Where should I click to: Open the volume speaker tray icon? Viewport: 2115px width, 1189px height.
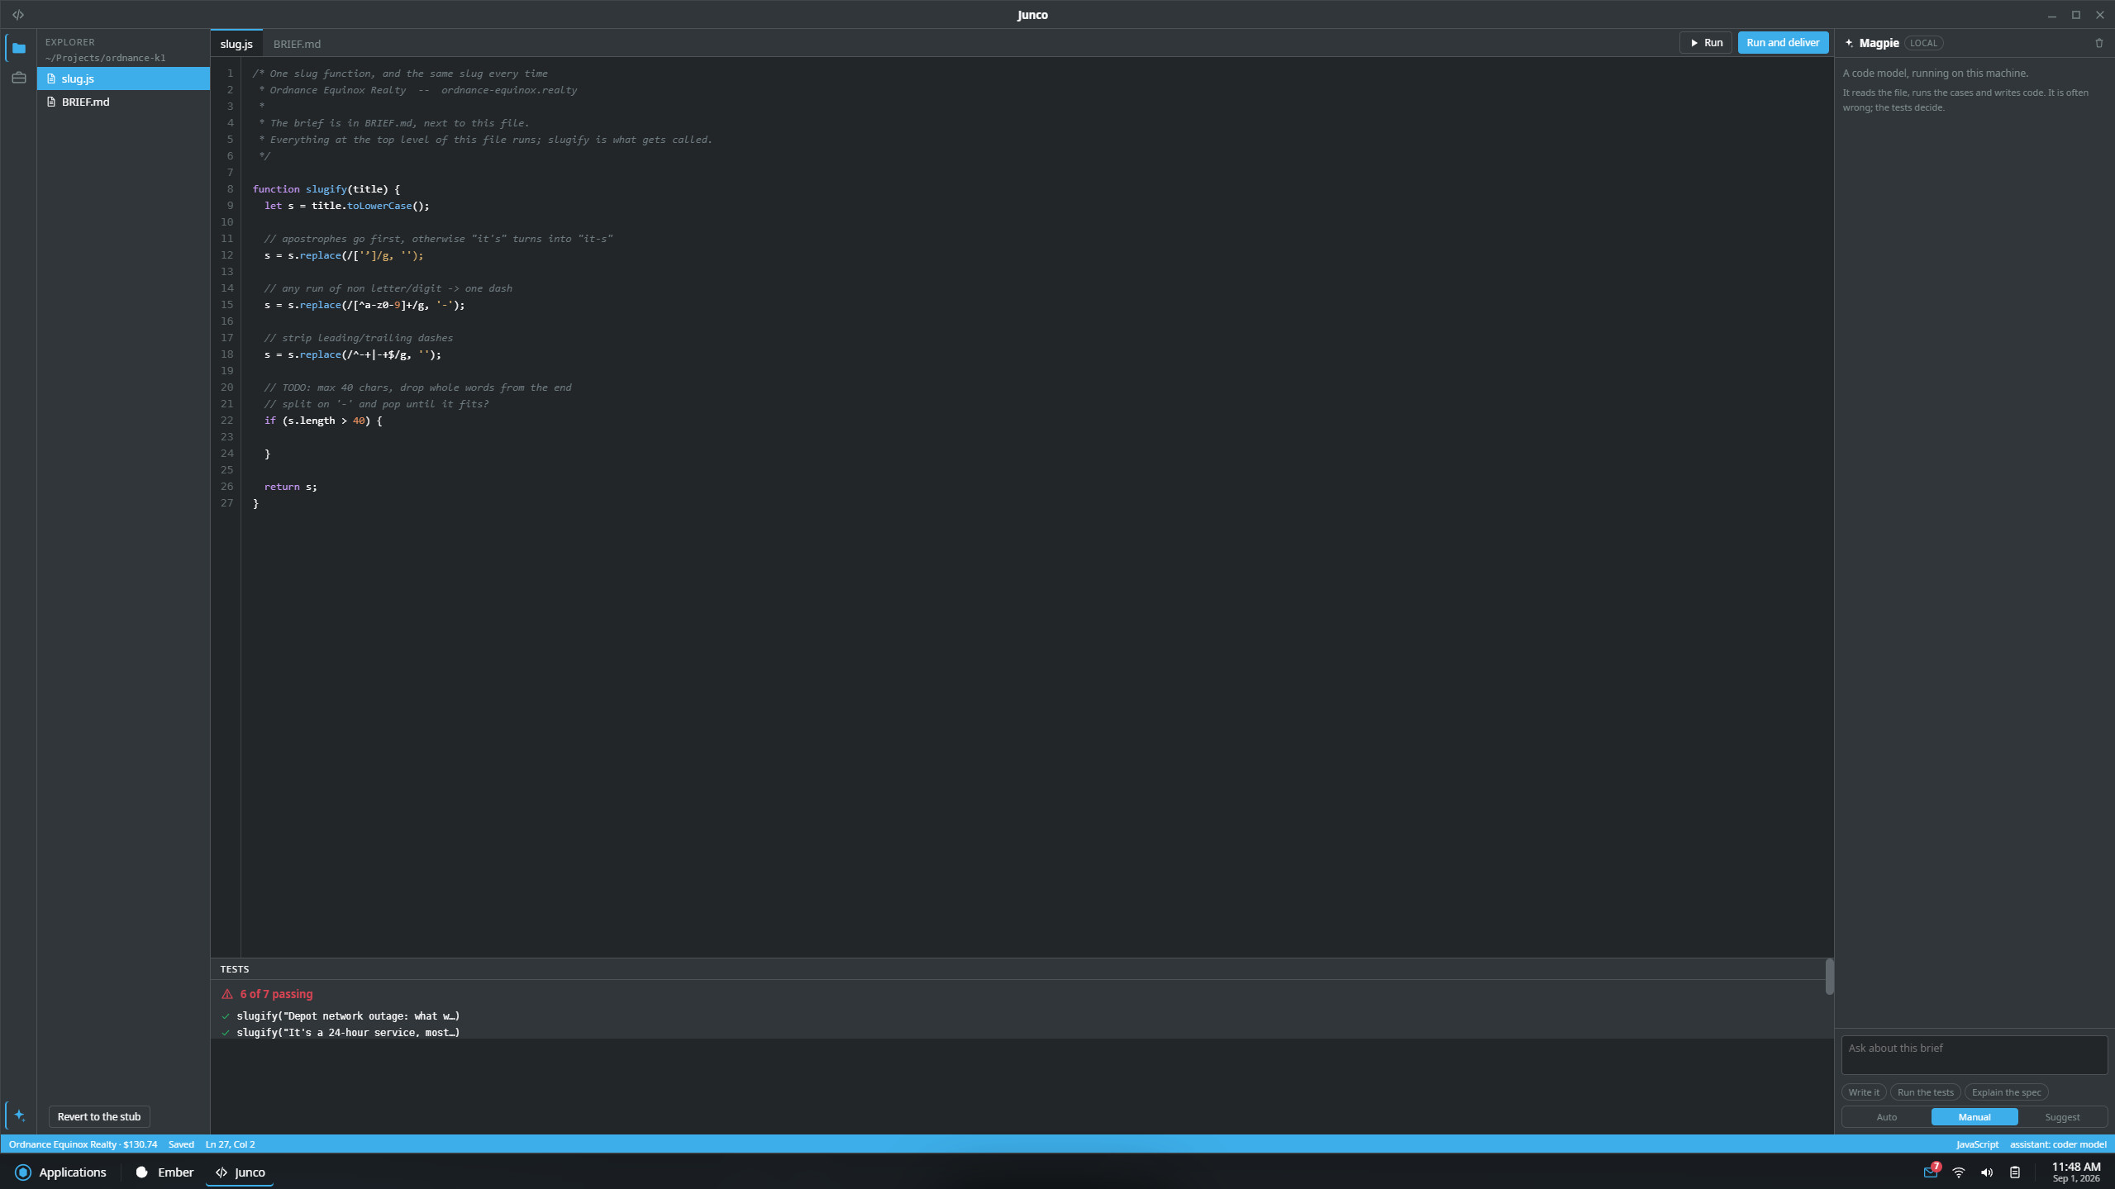(x=1987, y=1172)
